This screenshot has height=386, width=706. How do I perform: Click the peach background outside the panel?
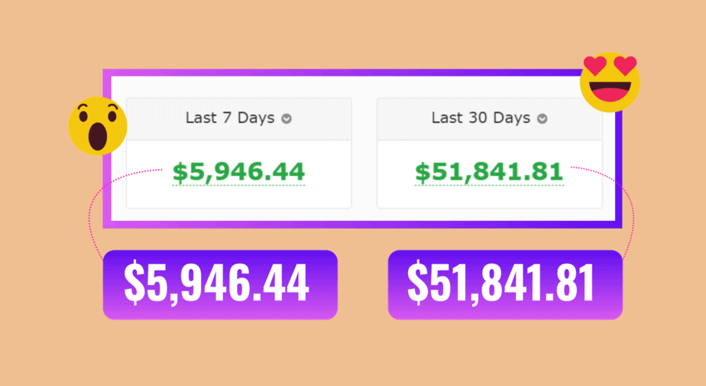pos(353,352)
